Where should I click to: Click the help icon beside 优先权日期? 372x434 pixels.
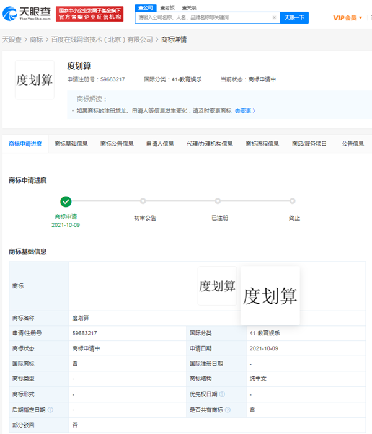pos(221,394)
